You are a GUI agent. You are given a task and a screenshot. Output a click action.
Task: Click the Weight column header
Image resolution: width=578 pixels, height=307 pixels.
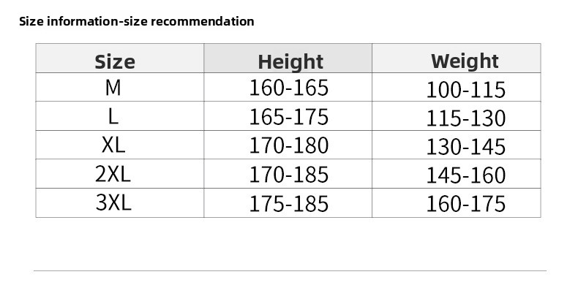465,61
